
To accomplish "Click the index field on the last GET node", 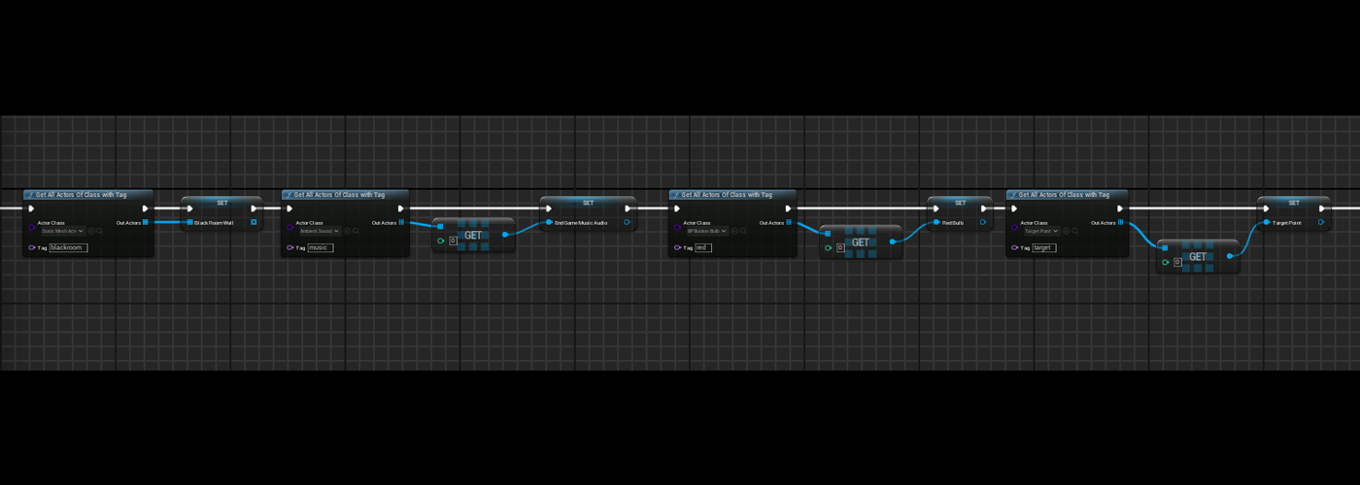I will click(1177, 262).
